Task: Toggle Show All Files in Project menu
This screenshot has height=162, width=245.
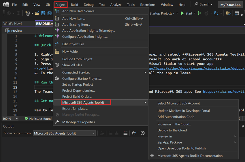Action: click(72, 65)
